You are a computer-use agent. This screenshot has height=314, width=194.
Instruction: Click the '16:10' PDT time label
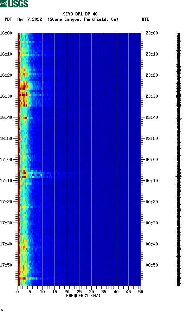click(x=6, y=54)
